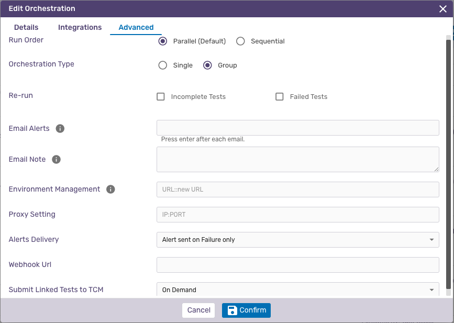Enable re-run for Incomplete Tests

click(x=161, y=96)
